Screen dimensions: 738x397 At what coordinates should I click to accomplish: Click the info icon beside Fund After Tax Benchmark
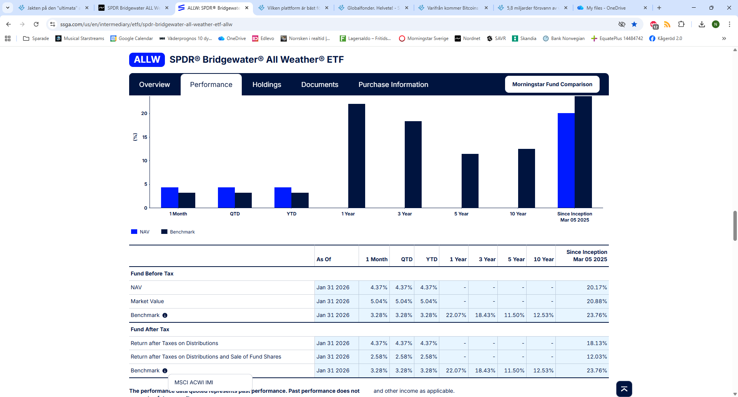click(x=165, y=371)
